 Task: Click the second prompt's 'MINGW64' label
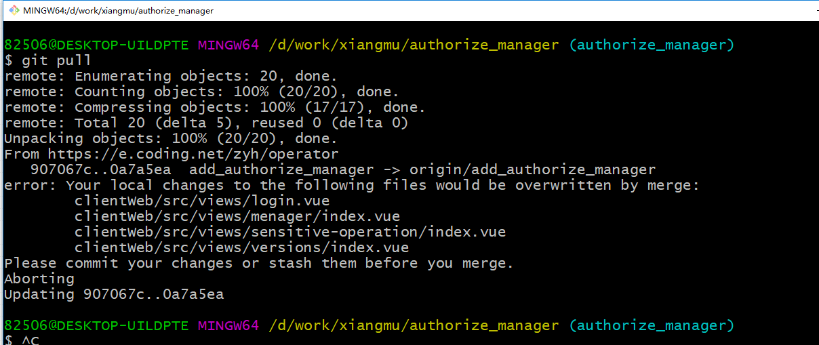(228, 326)
